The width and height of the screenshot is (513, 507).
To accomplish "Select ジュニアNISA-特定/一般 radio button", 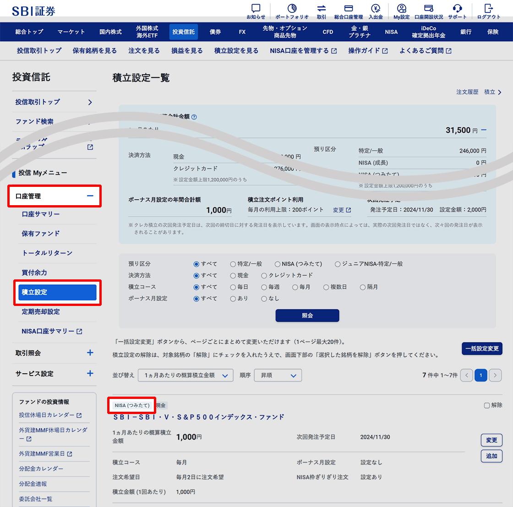I will click(x=338, y=264).
